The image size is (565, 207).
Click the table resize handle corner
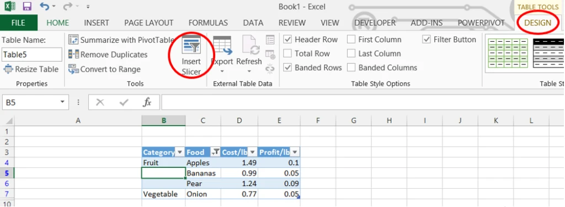coord(299,197)
